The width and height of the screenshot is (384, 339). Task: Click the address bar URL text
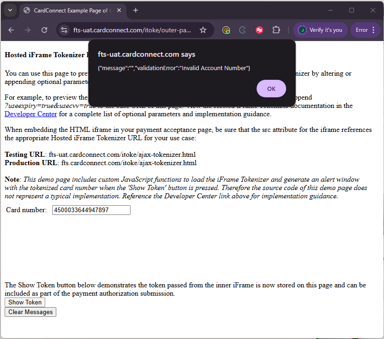[x=132, y=30]
